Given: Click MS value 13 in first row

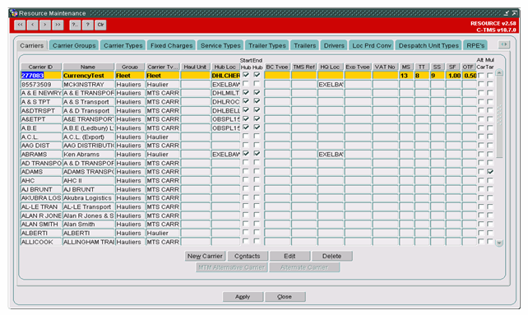Looking at the screenshot, I should pos(406,76).
